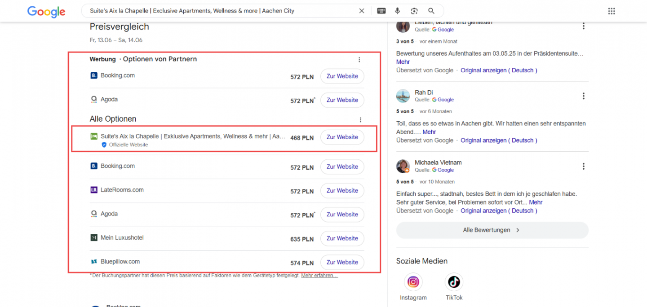The height and width of the screenshot is (307, 647).
Task: Open Zur Website for Bluepillow.com
Action: 342,262
